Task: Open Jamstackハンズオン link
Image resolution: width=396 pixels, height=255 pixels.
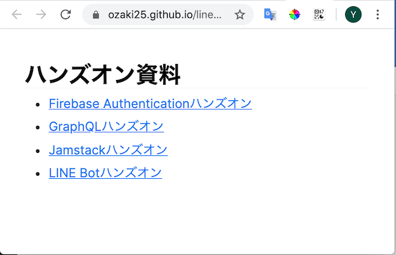Action: pyautogui.click(x=109, y=150)
